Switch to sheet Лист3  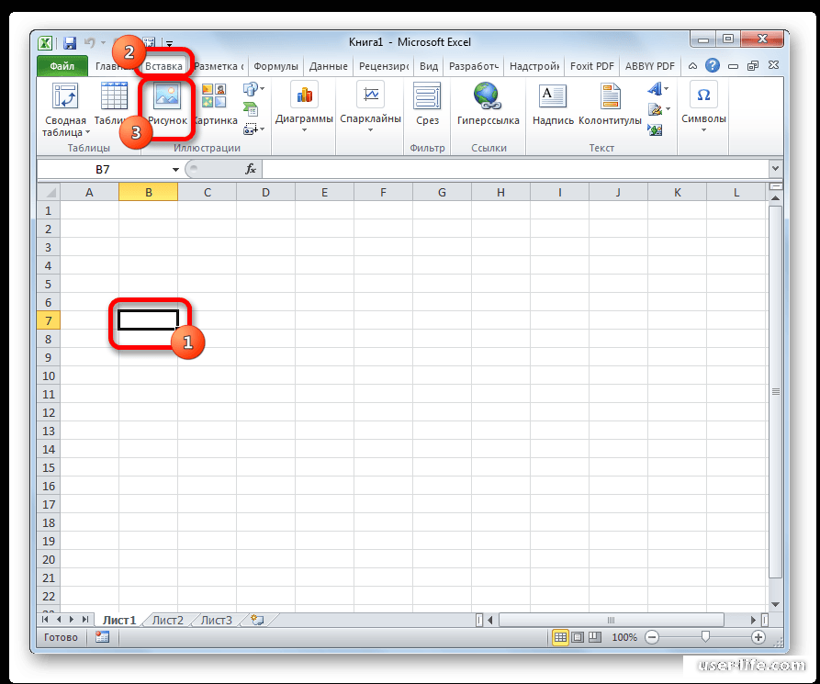216,621
